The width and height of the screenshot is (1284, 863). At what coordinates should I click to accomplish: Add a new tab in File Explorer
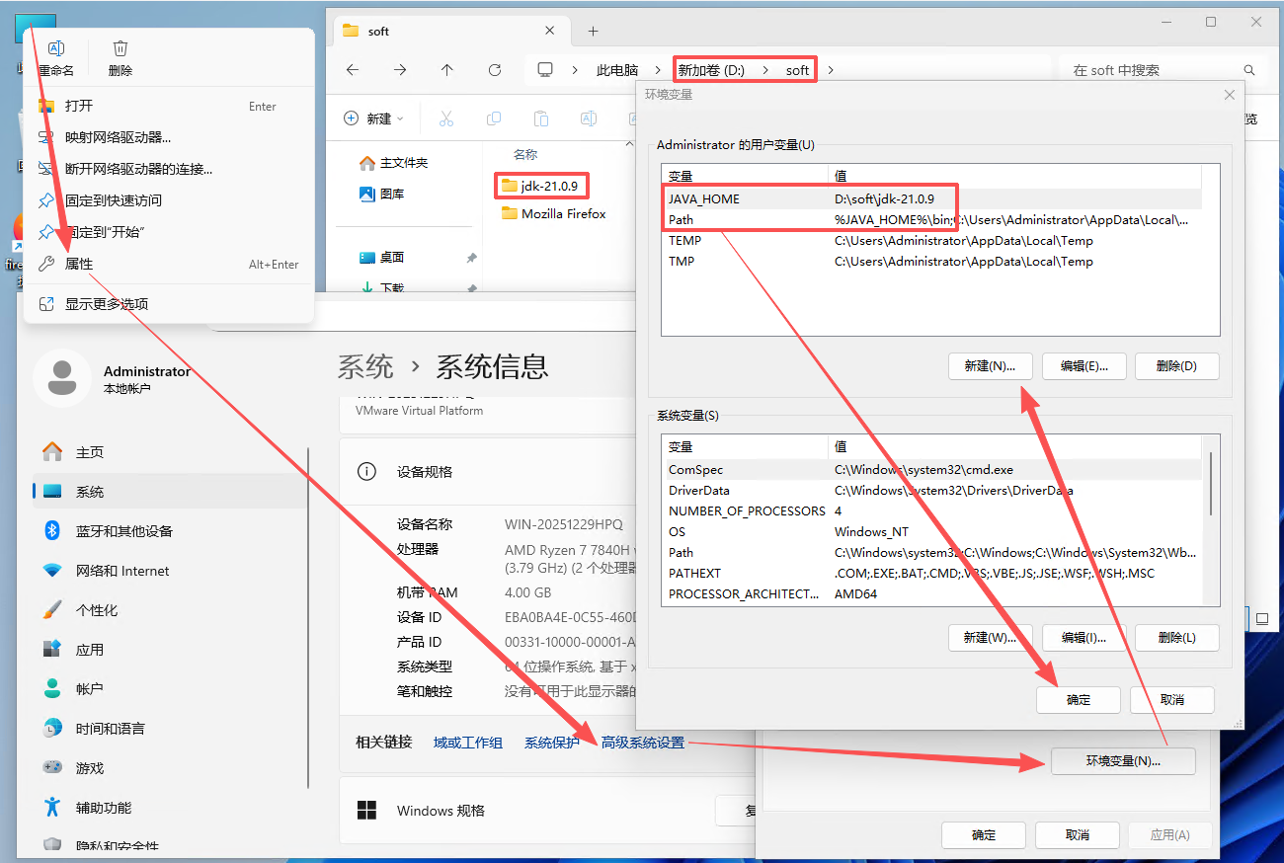[x=594, y=31]
